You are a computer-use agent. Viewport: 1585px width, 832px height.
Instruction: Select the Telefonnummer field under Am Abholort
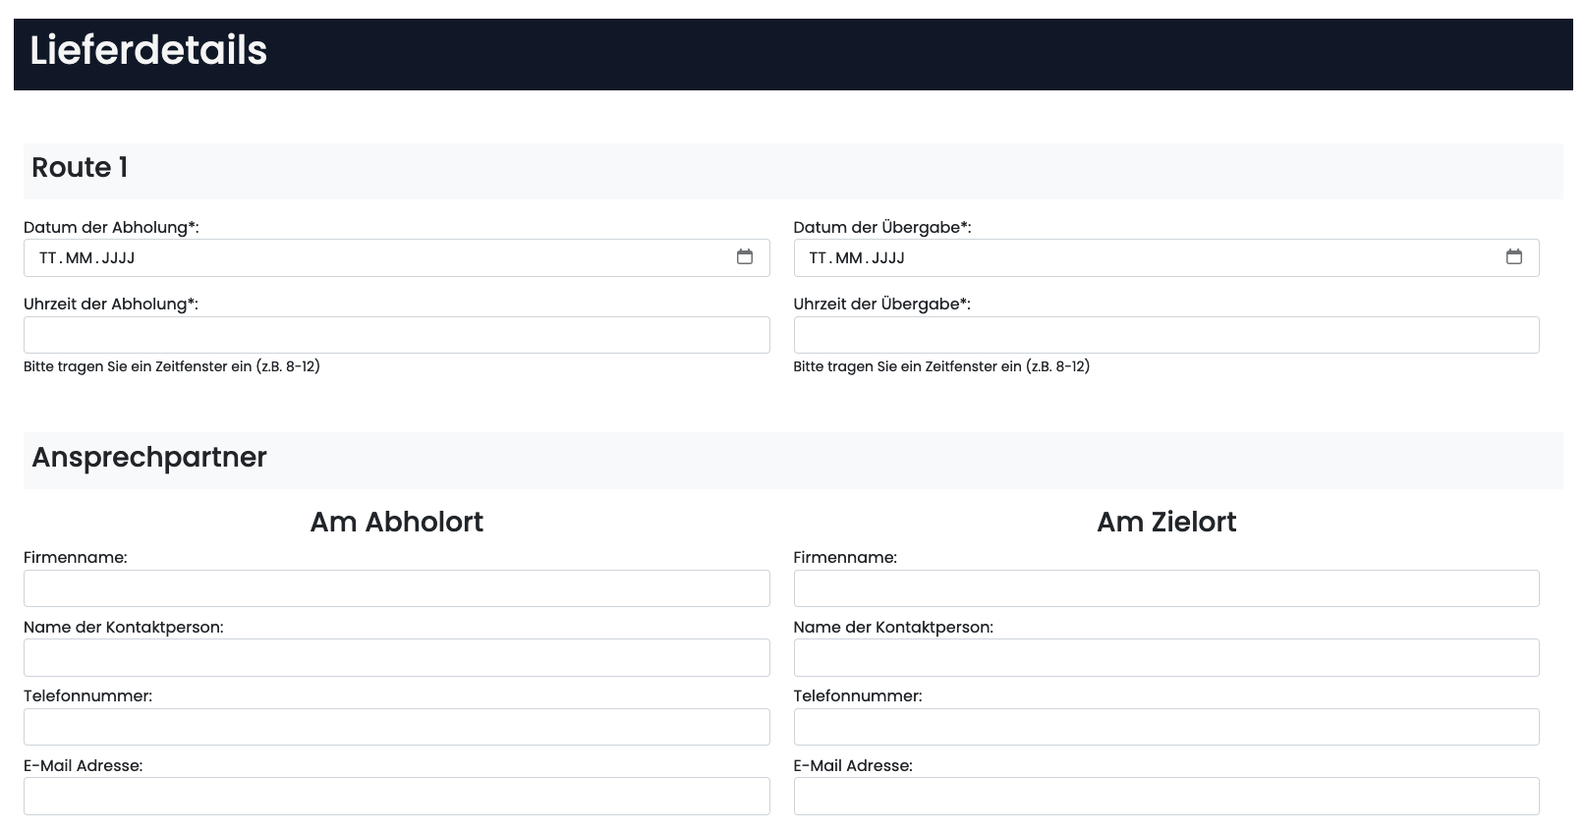pyautogui.click(x=396, y=727)
